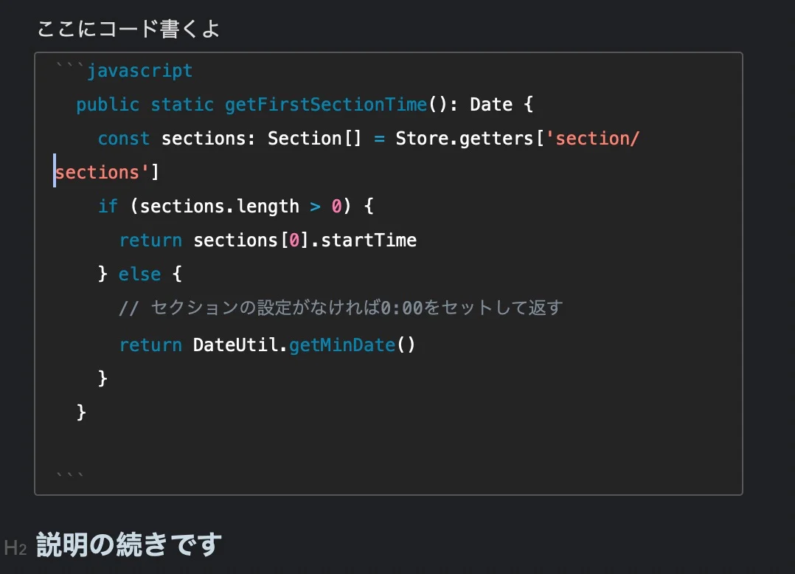Viewport: 795px width, 574px height.
Task: Click 'getMinDate' method call
Action: pos(342,345)
